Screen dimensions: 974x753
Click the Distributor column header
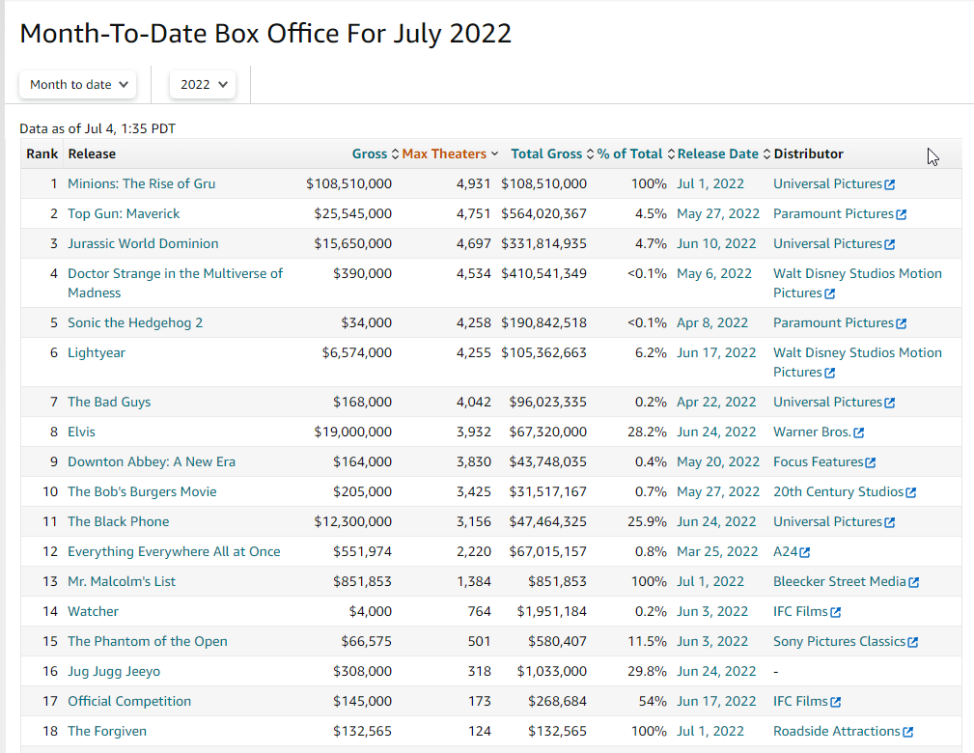[x=808, y=153]
